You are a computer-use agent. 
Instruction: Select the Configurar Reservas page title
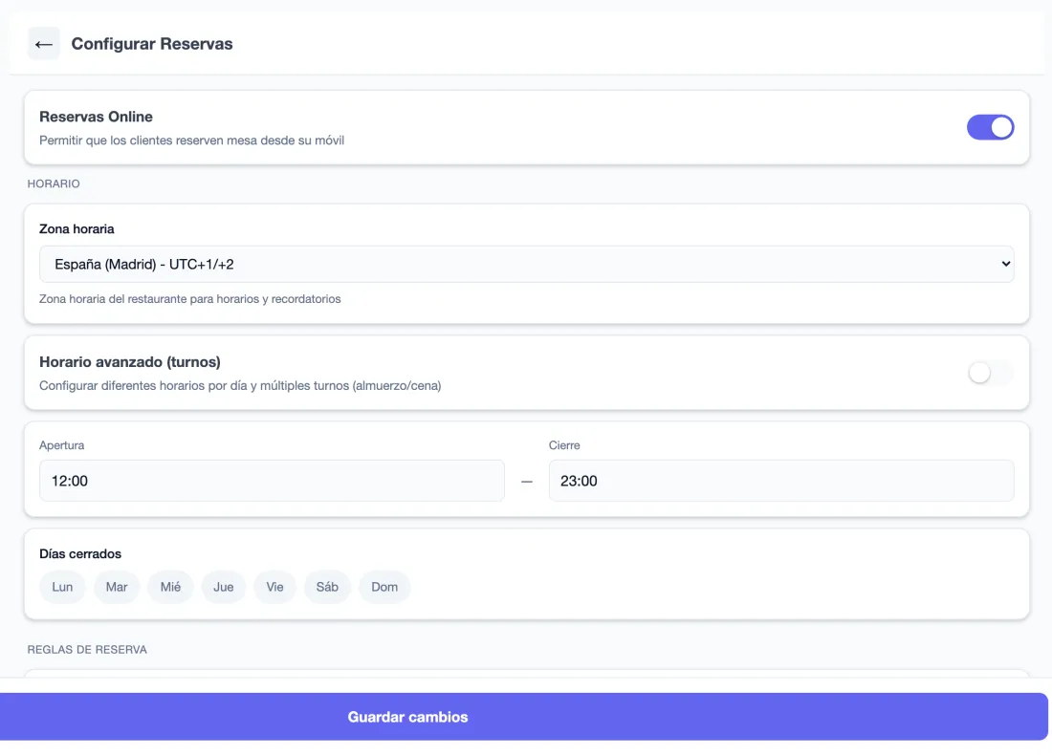pyautogui.click(x=152, y=44)
